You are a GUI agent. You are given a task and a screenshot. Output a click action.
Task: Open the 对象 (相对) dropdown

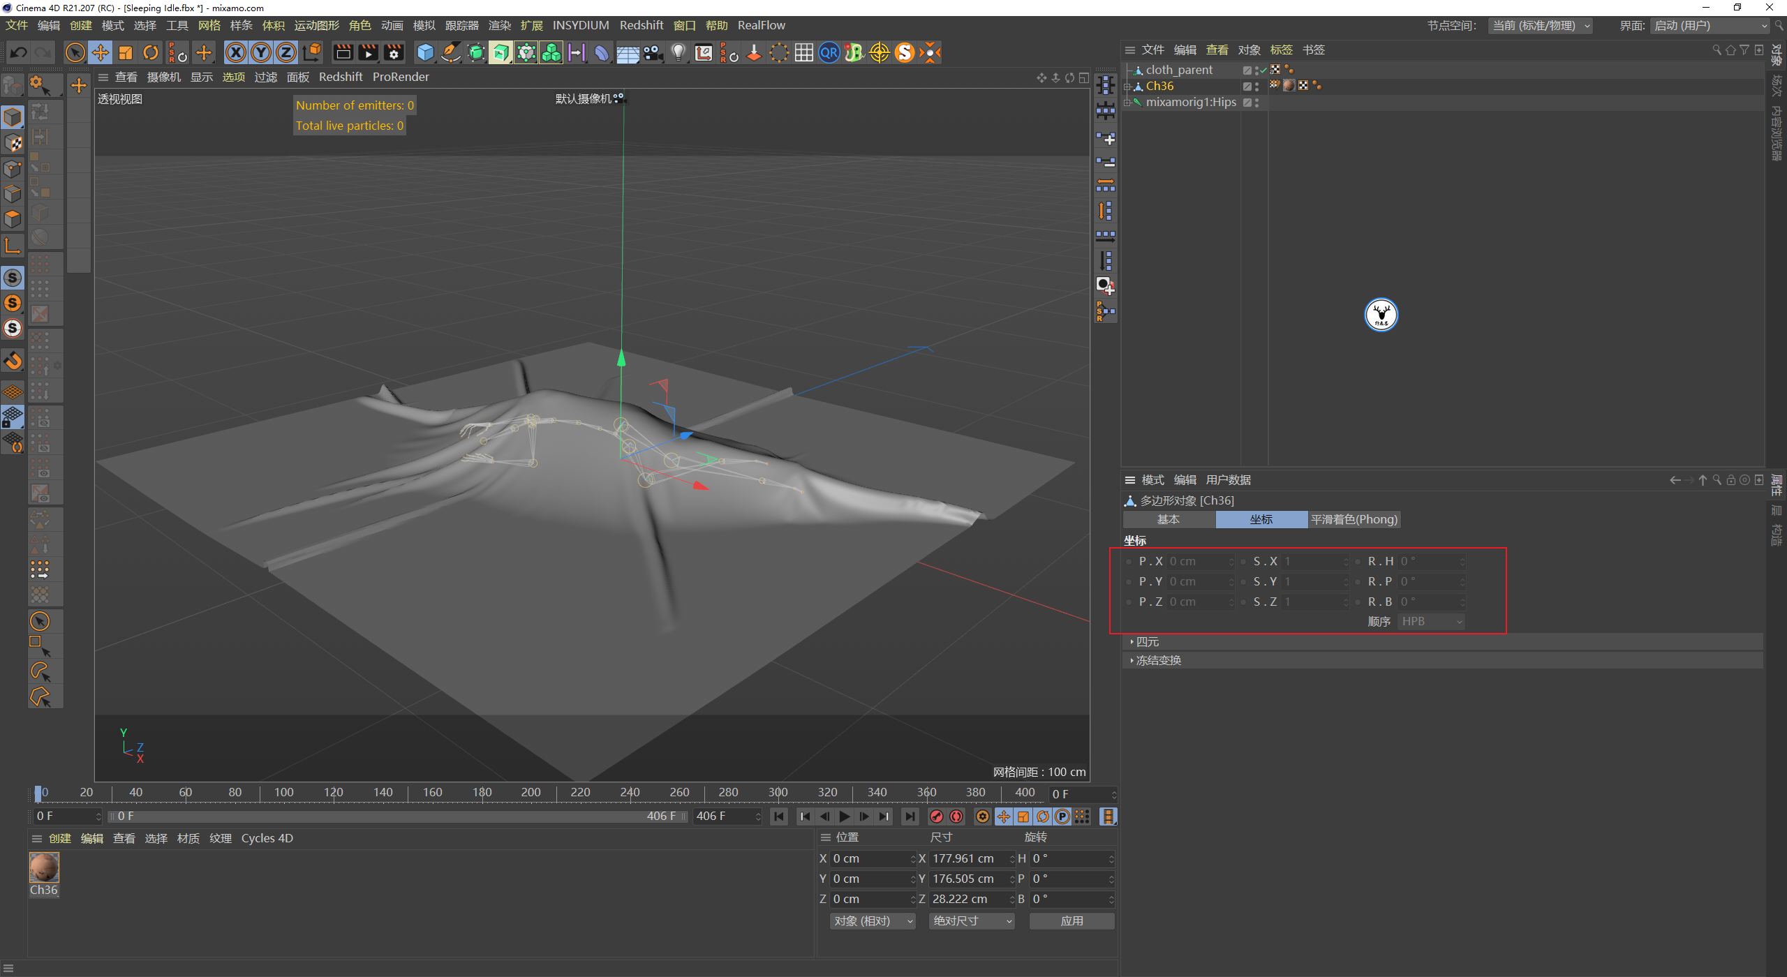pos(873,921)
